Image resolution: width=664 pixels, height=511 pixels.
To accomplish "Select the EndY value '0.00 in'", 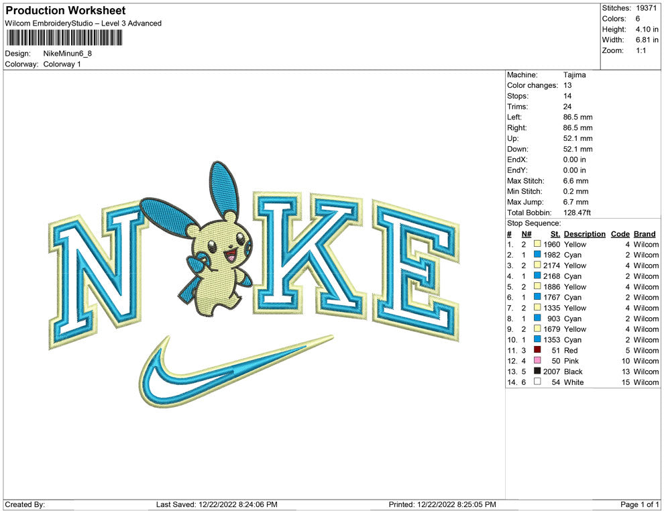I will [x=575, y=170].
